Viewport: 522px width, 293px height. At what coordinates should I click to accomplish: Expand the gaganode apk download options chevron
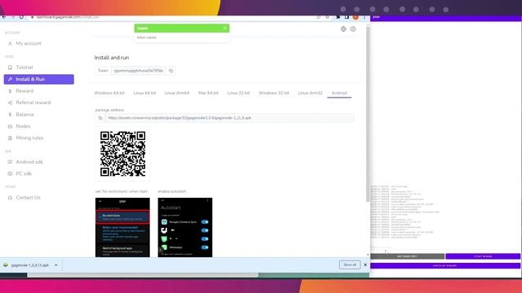(x=56, y=265)
